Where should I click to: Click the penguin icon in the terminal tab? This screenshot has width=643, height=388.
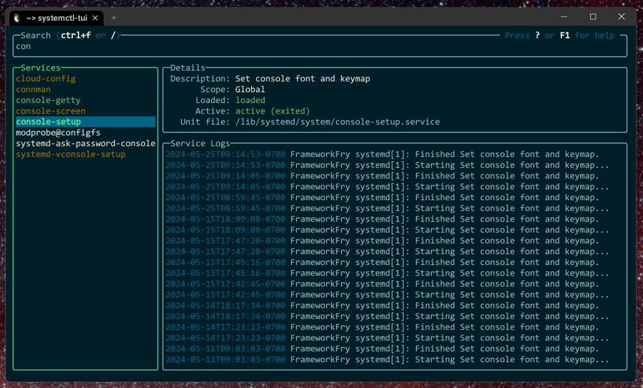tap(17, 18)
